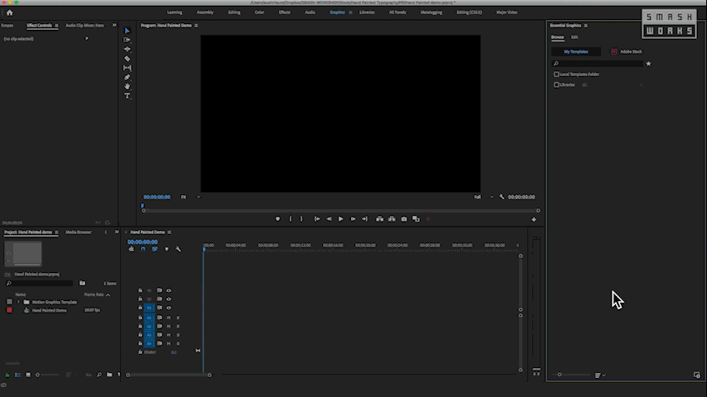Mark In point in Program monitor
707x397 pixels.
[291, 219]
